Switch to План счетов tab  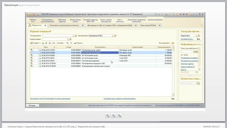pyautogui.click(x=148, y=25)
